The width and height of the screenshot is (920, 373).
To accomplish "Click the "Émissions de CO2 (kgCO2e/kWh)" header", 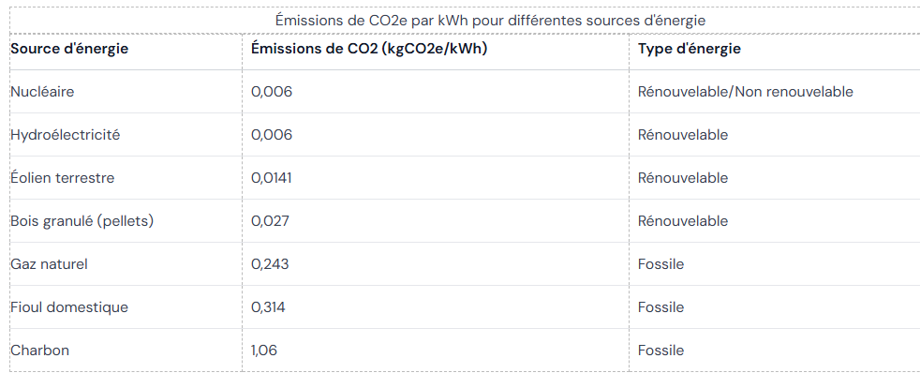I will tap(369, 49).
